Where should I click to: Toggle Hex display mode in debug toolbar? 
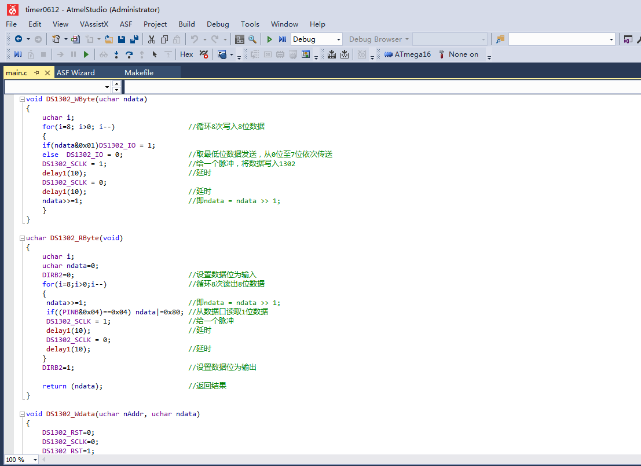tap(186, 54)
